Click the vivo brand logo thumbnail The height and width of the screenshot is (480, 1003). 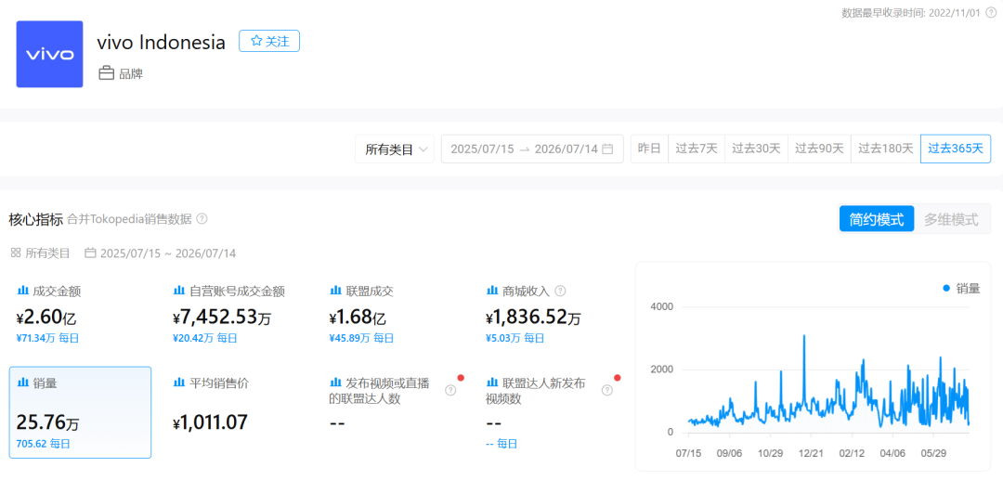click(x=49, y=54)
